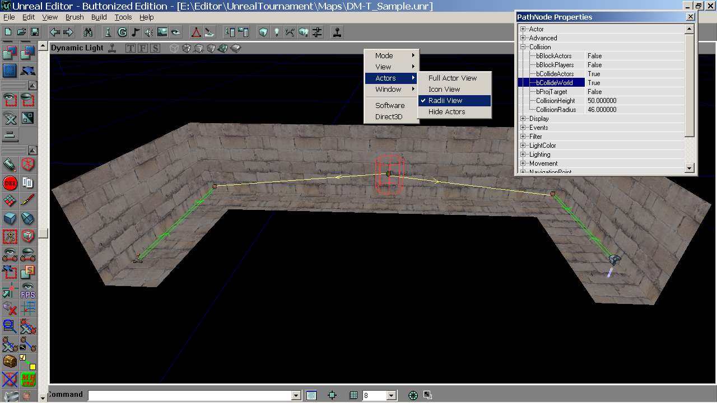Toggle the viewport joystick realtime icon
This screenshot has height=403, width=717.
[112, 48]
